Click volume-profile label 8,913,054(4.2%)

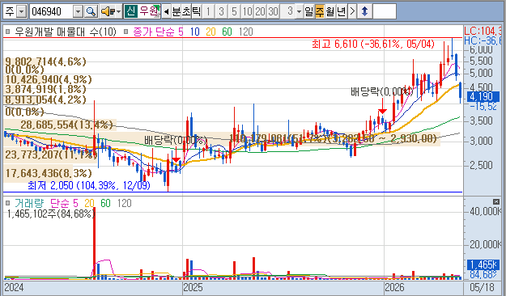[46, 99]
